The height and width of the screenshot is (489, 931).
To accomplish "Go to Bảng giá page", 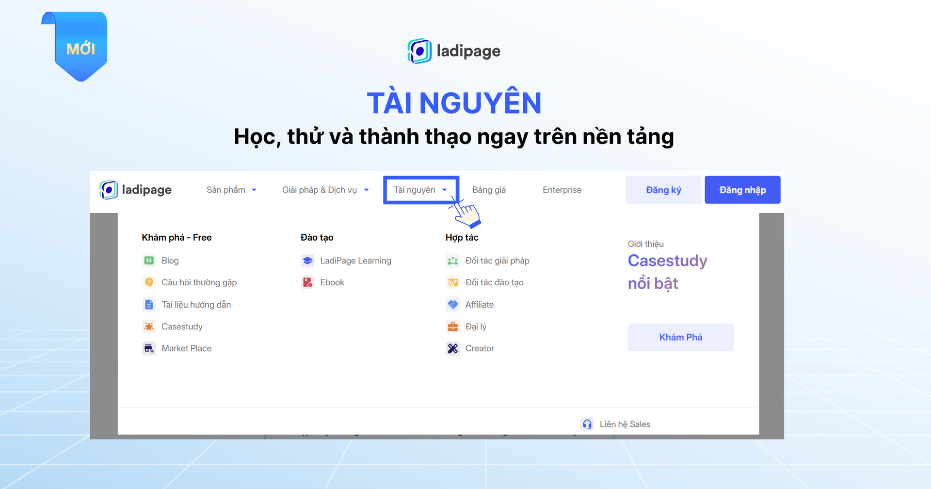I will pyautogui.click(x=489, y=190).
